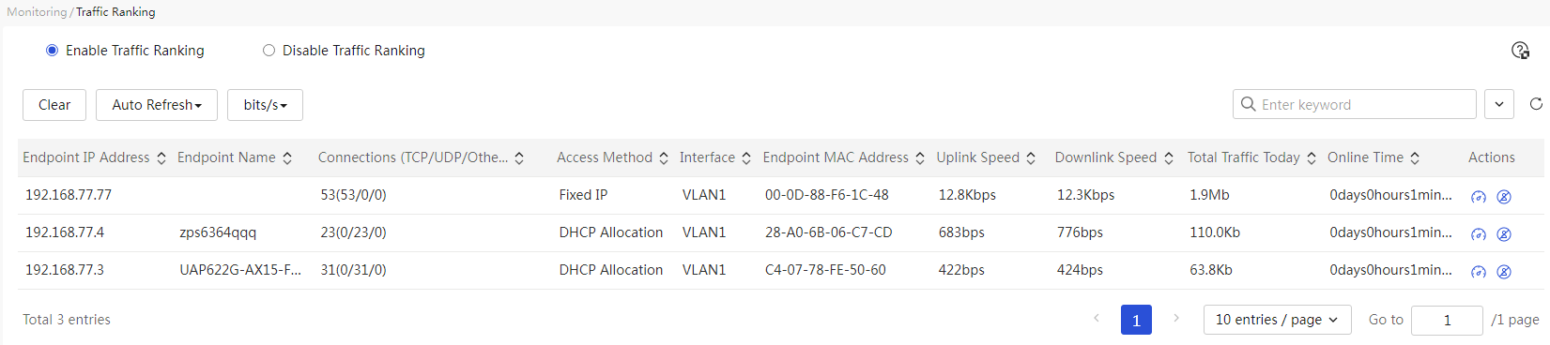This screenshot has width=1550, height=345.
Task: Click Traffic Ranking breadcrumb item
Action: coord(115,12)
